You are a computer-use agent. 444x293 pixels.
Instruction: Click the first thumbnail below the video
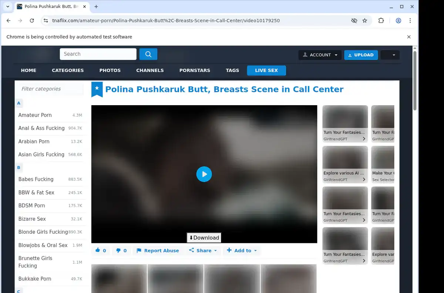point(119,279)
